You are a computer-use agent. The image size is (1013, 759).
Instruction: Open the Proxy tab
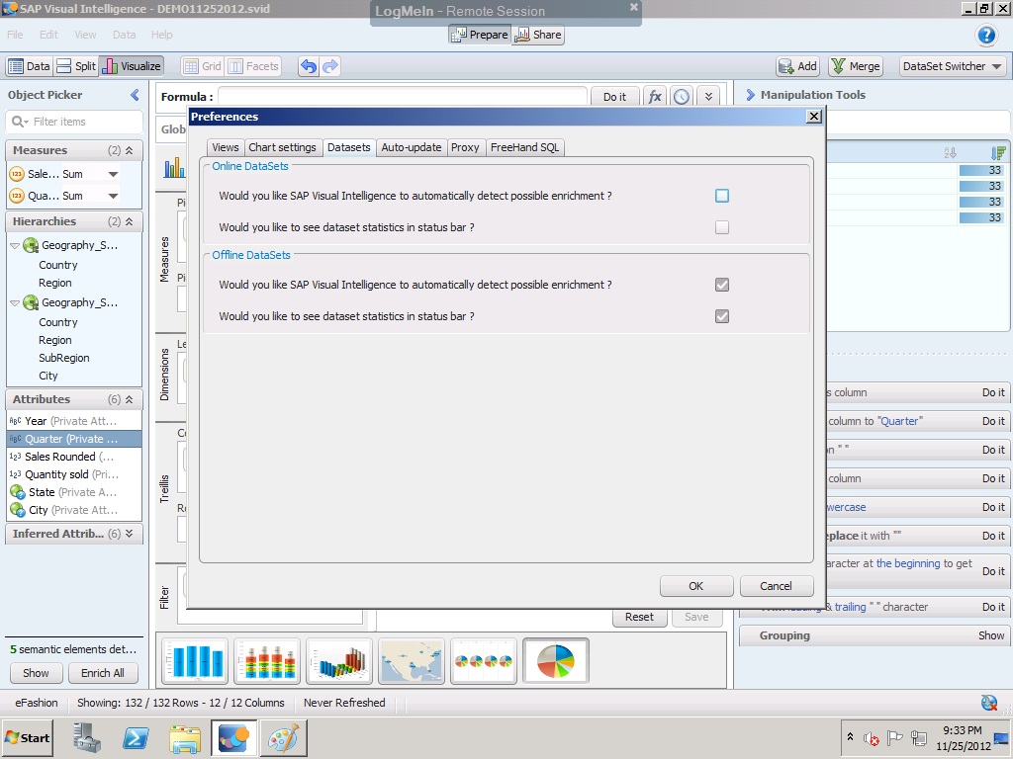465,148
